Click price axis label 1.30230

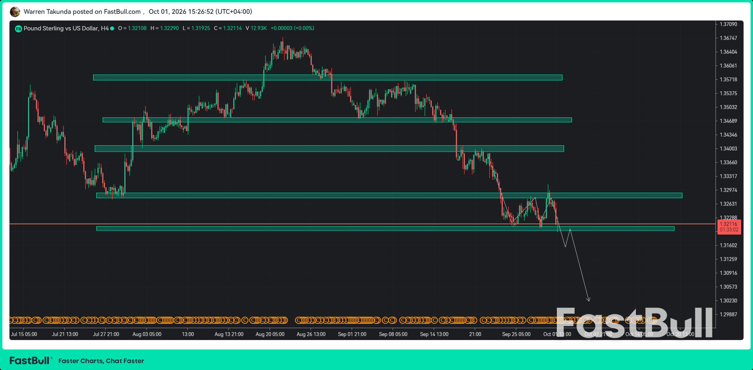point(729,301)
